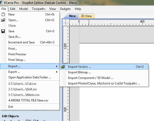
Task: Click the ruler origin crosshair icon
Action: [65, 23]
